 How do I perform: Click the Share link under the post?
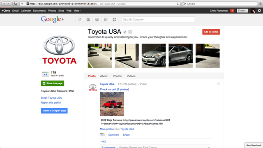click(x=126, y=135)
